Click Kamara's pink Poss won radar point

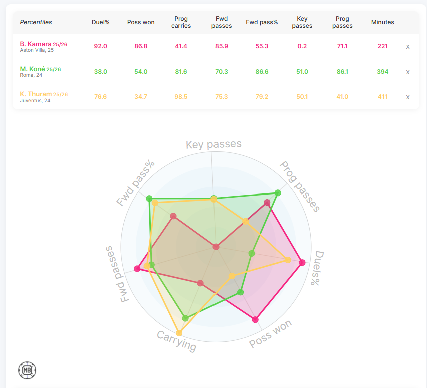pyautogui.click(x=256, y=319)
